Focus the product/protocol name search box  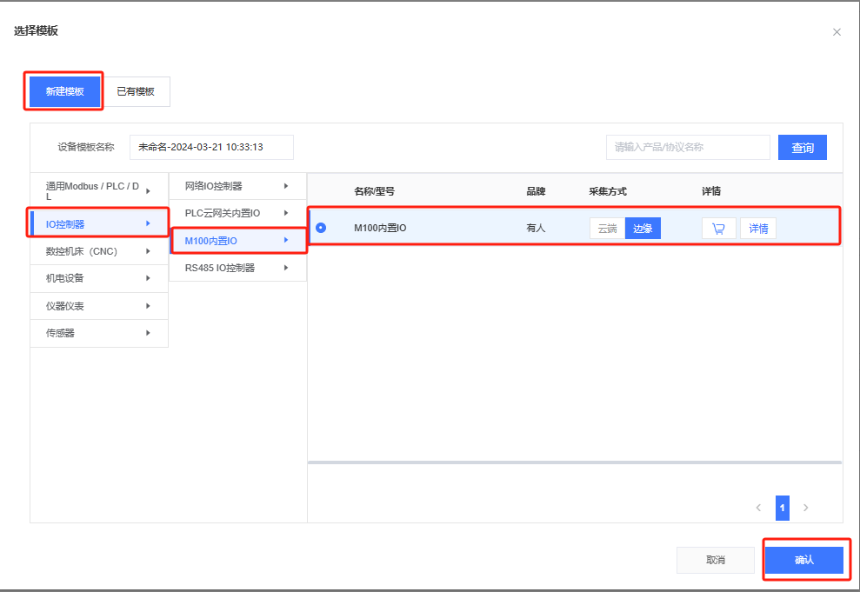[x=687, y=147]
